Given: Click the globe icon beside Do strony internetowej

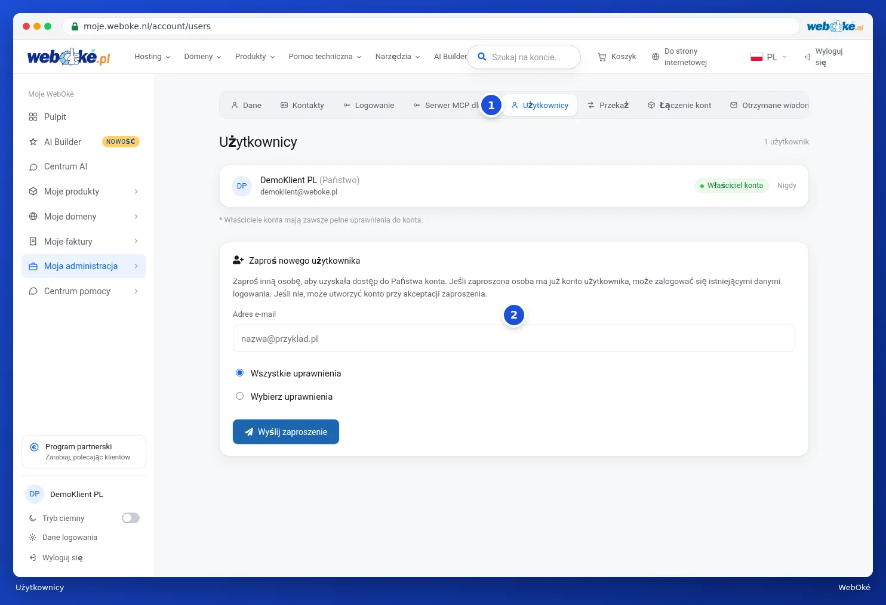Looking at the screenshot, I should [656, 57].
